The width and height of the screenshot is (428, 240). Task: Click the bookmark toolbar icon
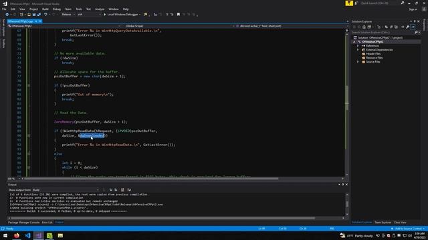point(179,15)
